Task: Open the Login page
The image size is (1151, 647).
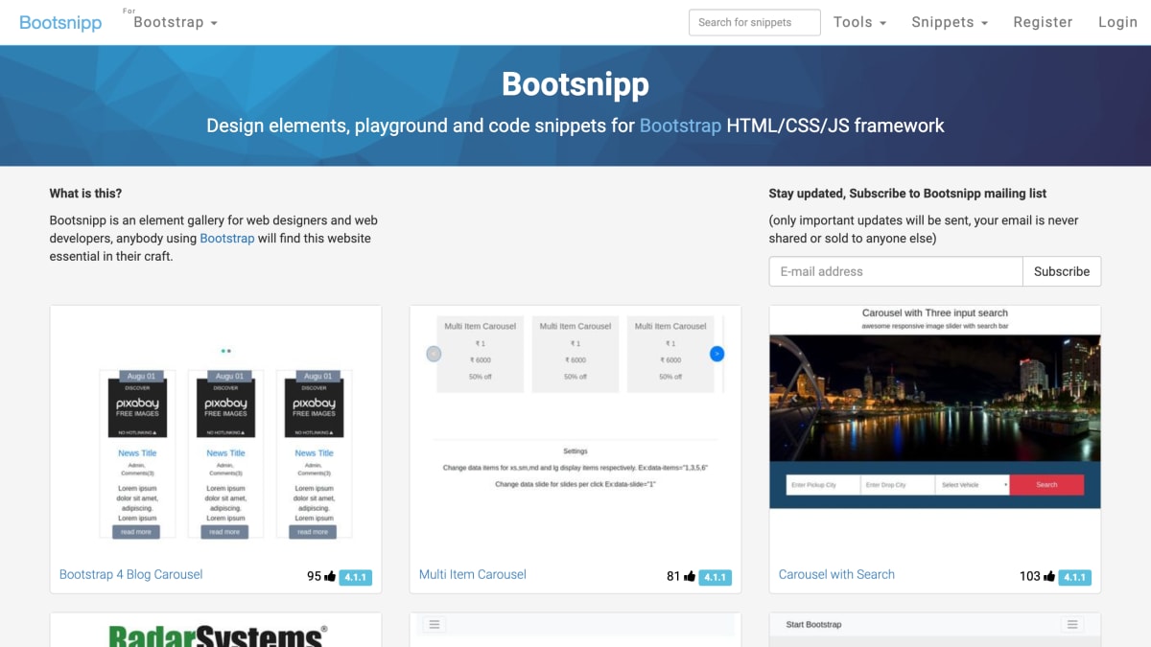Action: click(x=1117, y=22)
